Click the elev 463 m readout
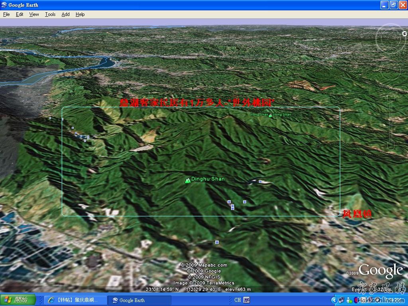 pyautogui.click(x=238, y=289)
